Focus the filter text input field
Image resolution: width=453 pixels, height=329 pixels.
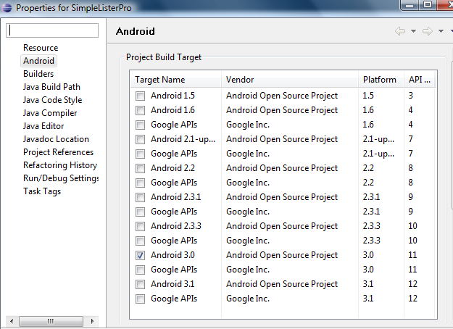pos(52,30)
